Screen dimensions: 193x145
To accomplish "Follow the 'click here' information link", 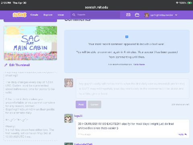I will tap(139, 64).
